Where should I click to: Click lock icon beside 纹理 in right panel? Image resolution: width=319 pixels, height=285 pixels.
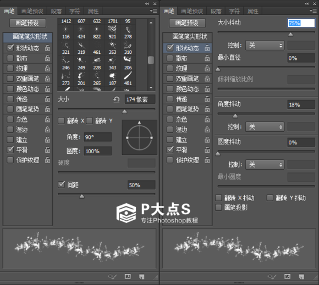[x=207, y=68]
